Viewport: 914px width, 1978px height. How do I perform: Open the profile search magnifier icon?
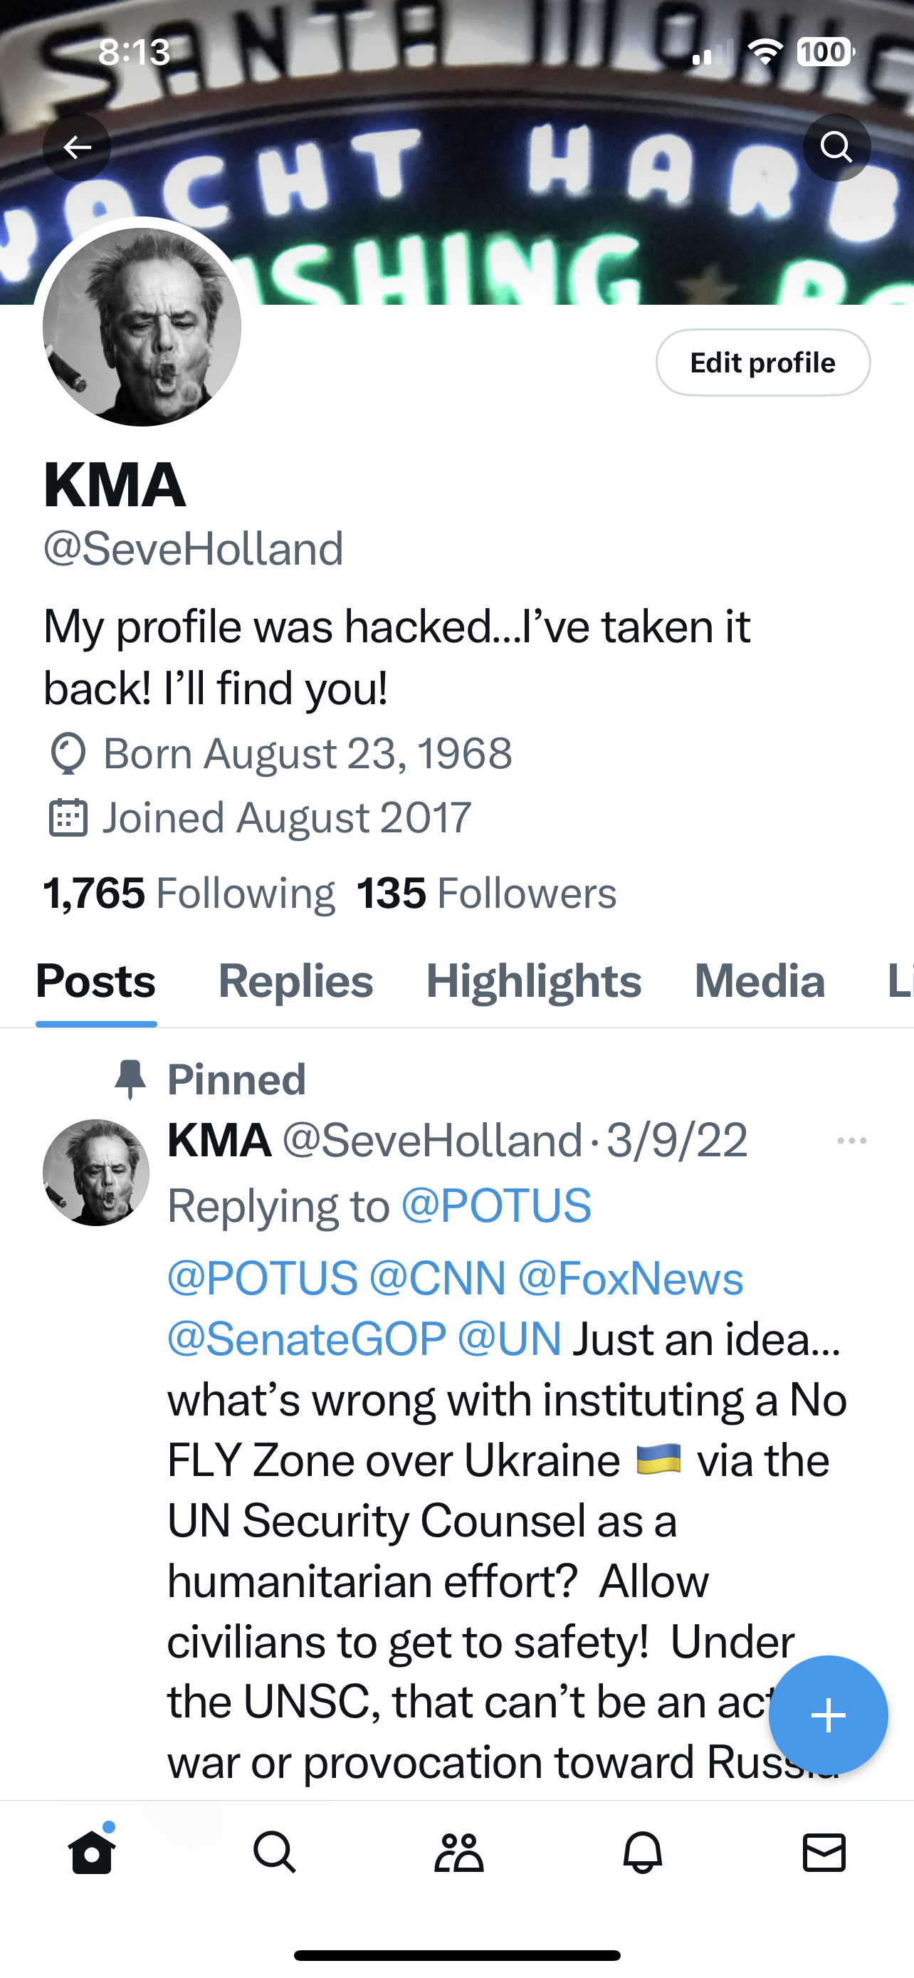(x=836, y=147)
